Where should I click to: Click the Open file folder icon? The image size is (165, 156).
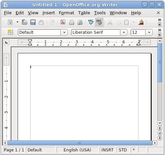click(25, 22)
